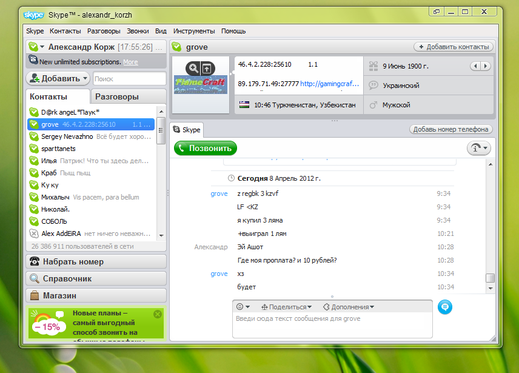Open the status dropdown arrow next to Александр Корж
The width and height of the screenshot is (519, 373).
(x=42, y=47)
